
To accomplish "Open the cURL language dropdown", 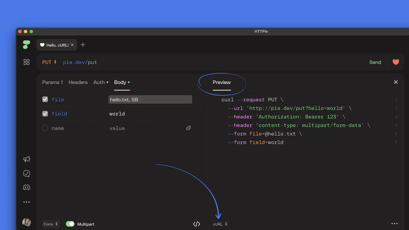I will [x=220, y=224].
